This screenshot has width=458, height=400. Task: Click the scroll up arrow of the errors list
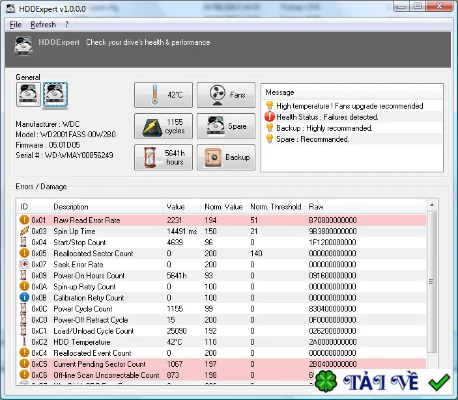tap(432, 206)
